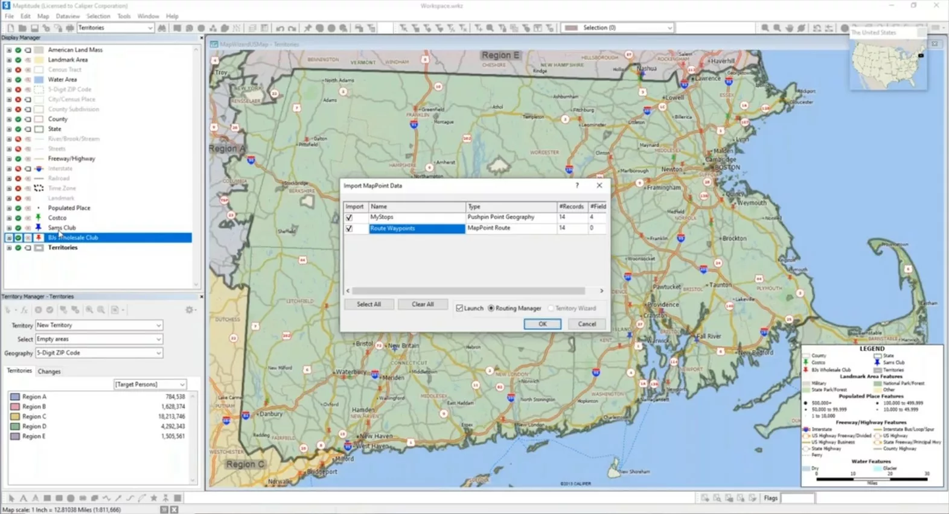Click the Undo arrow in the toolbar
Viewport: 949px width, 514px height.
click(280, 28)
